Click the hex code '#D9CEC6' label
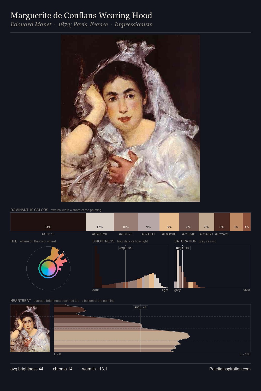 [x=100, y=234]
